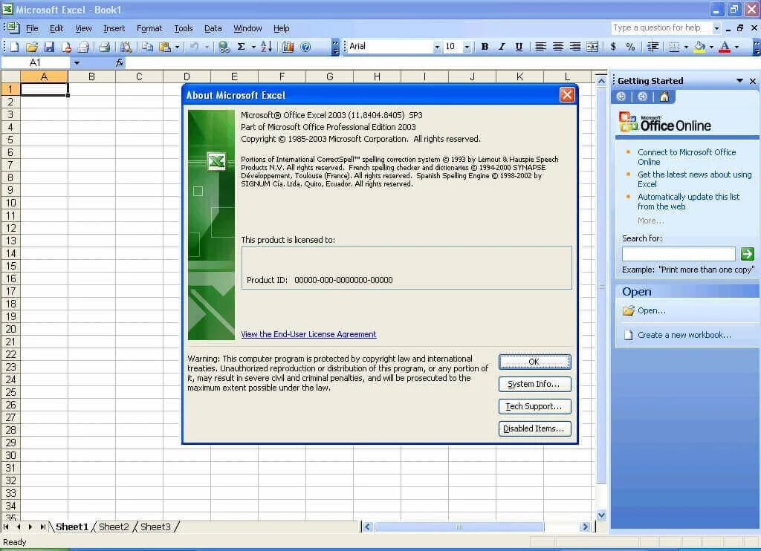
Task: Click the Permission icon in toolbar
Action: pos(66,47)
